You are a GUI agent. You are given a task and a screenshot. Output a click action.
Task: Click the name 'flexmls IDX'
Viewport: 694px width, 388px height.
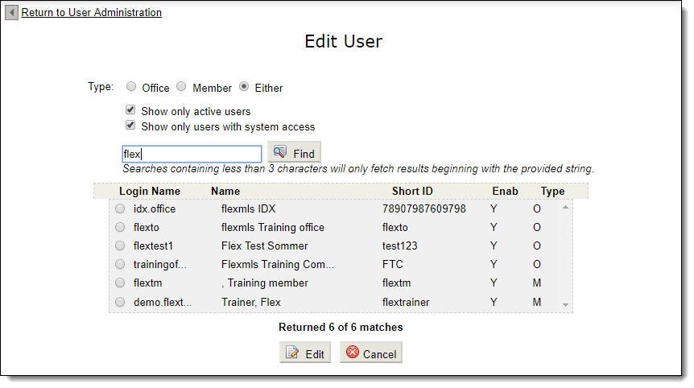click(248, 208)
